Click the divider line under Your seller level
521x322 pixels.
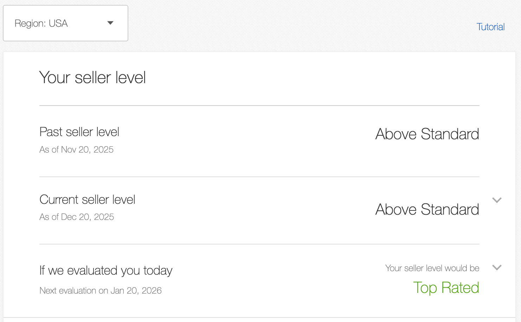point(259,106)
